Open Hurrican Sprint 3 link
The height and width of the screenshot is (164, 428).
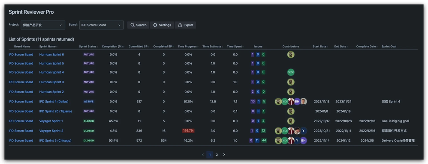51,82
